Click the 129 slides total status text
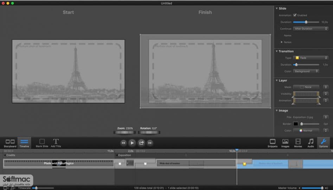The width and height of the screenshot is (333, 190). pyautogui.click(x=149, y=188)
